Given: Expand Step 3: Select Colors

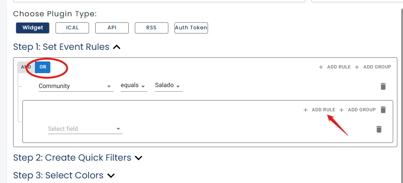Looking at the screenshot, I should [x=111, y=176].
